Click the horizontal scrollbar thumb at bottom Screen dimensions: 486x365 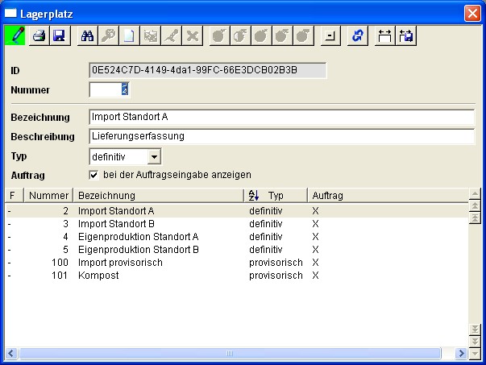pyautogui.click(x=230, y=353)
